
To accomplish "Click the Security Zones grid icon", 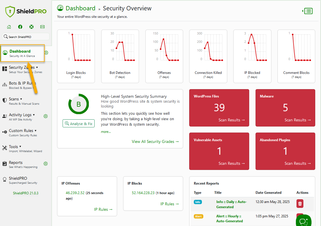I will [5, 69].
